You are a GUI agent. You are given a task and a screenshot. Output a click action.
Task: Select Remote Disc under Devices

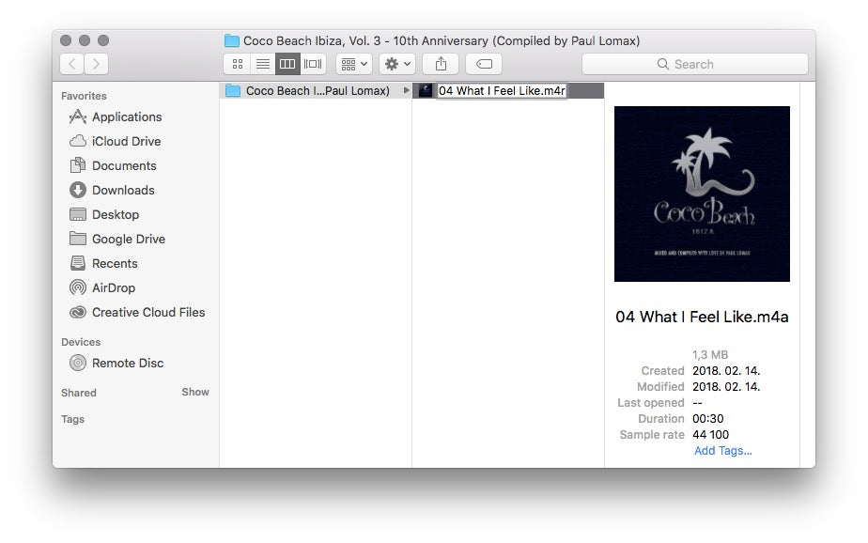click(x=128, y=364)
